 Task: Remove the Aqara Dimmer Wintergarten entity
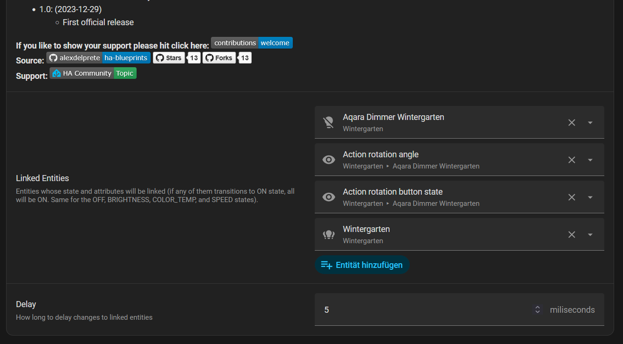point(572,122)
